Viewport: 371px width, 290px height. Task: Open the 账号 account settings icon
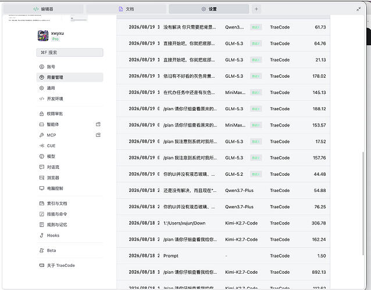pos(42,67)
